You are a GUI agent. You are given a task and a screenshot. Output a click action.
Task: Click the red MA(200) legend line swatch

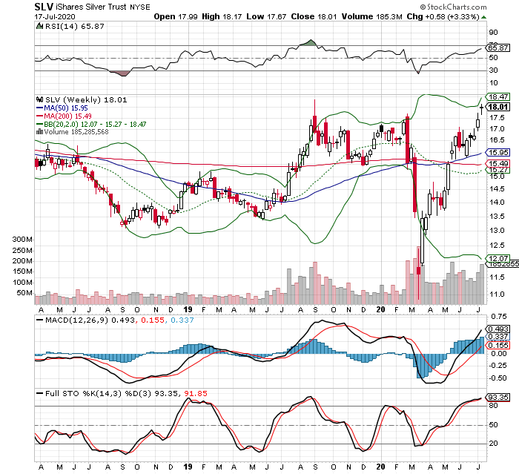(40, 115)
